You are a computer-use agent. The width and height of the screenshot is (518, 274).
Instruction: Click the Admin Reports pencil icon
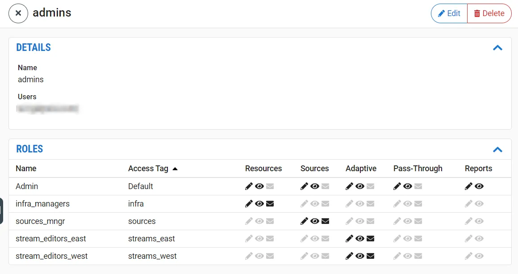pyautogui.click(x=468, y=186)
